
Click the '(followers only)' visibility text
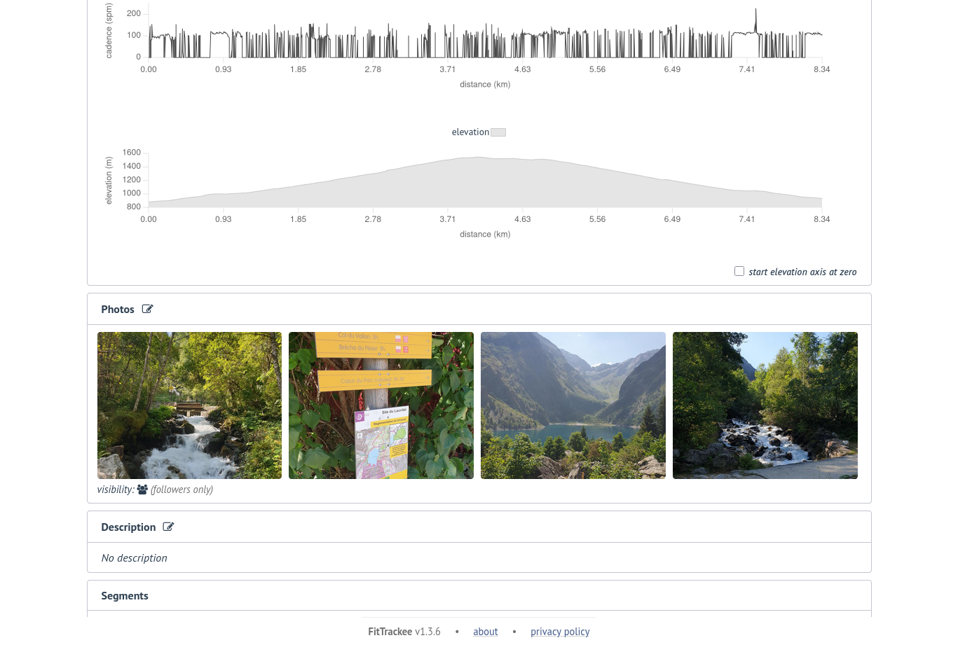tap(182, 490)
